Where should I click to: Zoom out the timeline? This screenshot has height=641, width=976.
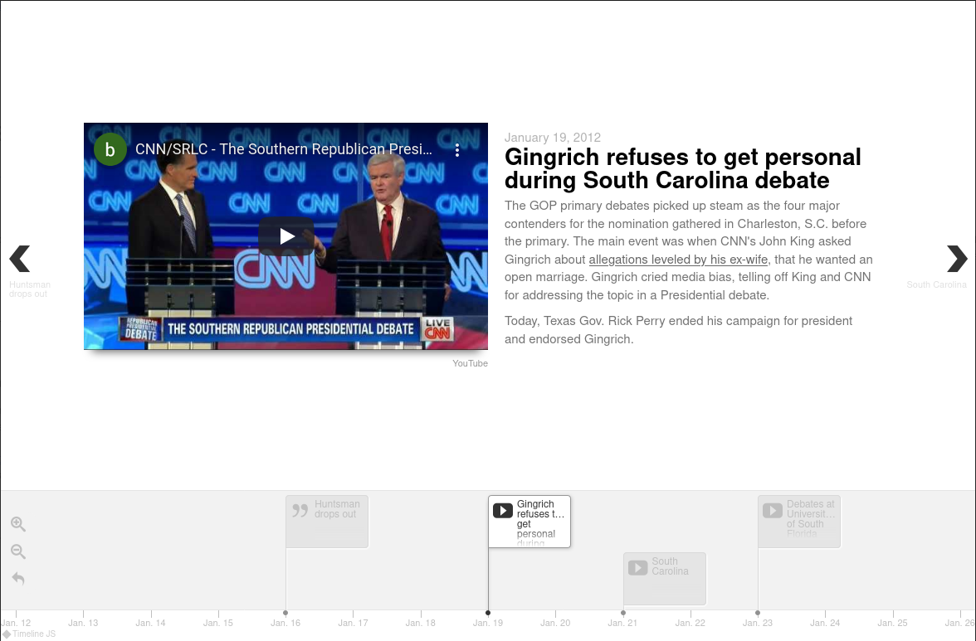point(18,551)
